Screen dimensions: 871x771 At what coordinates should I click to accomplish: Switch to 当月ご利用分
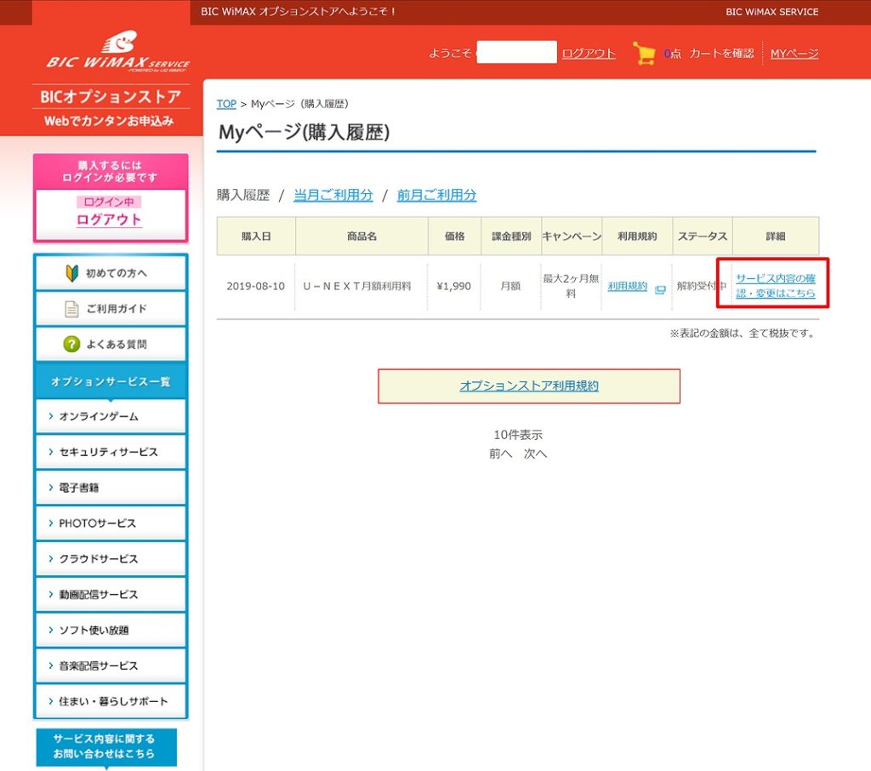tap(333, 195)
